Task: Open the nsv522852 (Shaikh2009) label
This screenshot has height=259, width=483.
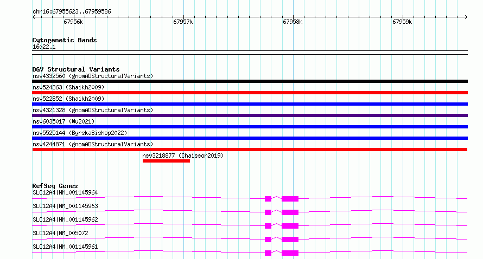Action: (68, 99)
